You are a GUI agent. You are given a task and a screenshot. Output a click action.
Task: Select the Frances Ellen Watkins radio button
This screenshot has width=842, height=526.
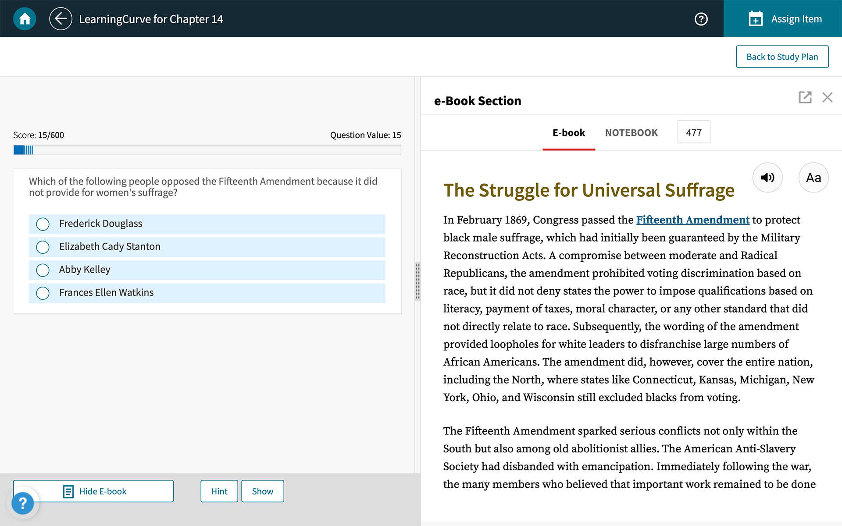[x=43, y=292]
